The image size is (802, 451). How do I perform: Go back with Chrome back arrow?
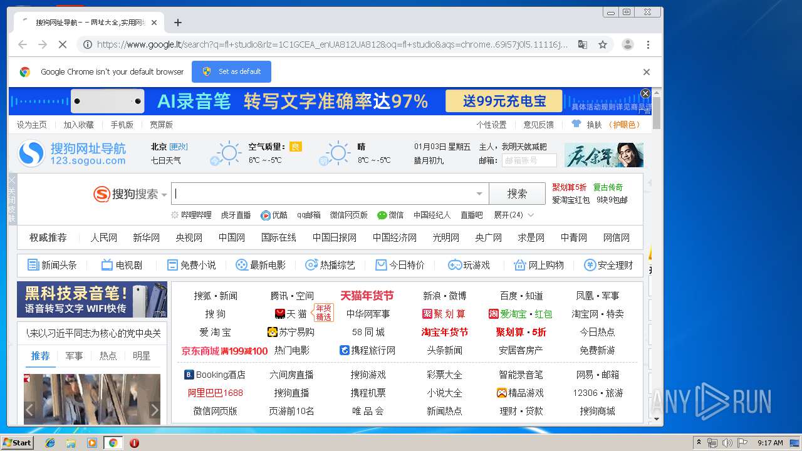click(23, 44)
